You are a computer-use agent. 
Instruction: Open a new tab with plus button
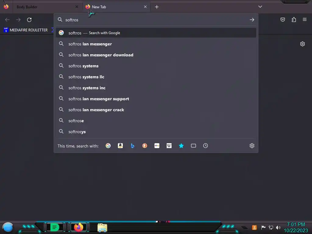pyautogui.click(x=157, y=7)
